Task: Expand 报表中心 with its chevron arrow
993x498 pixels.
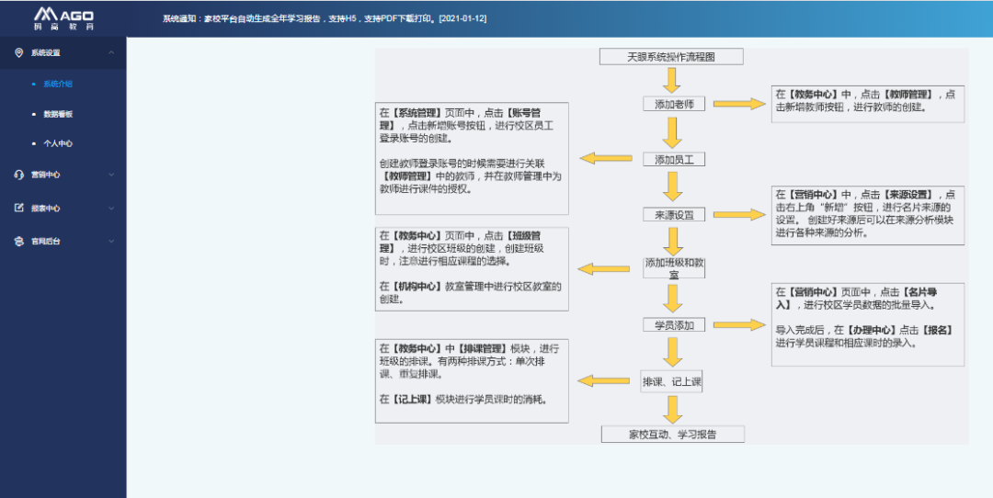Action: pos(111,208)
